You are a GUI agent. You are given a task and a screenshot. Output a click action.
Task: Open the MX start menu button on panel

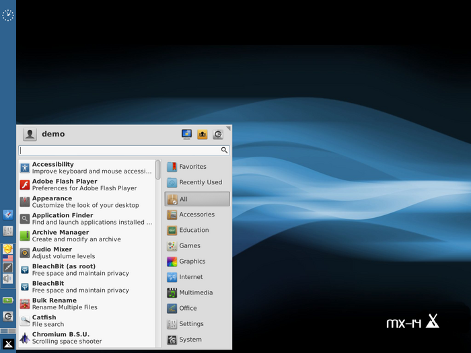click(x=8, y=344)
